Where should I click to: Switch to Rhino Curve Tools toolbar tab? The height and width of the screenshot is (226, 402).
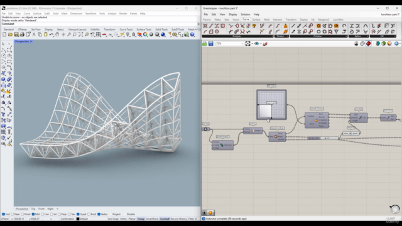click(126, 30)
